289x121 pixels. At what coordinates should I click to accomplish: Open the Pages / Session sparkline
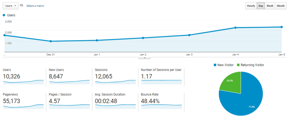pyautogui.click(x=70, y=107)
